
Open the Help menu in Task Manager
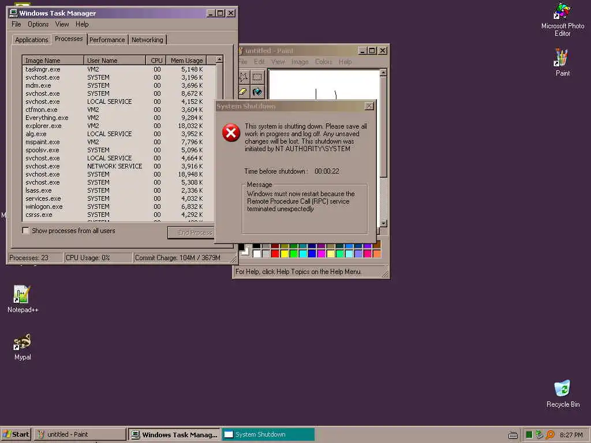(x=82, y=24)
